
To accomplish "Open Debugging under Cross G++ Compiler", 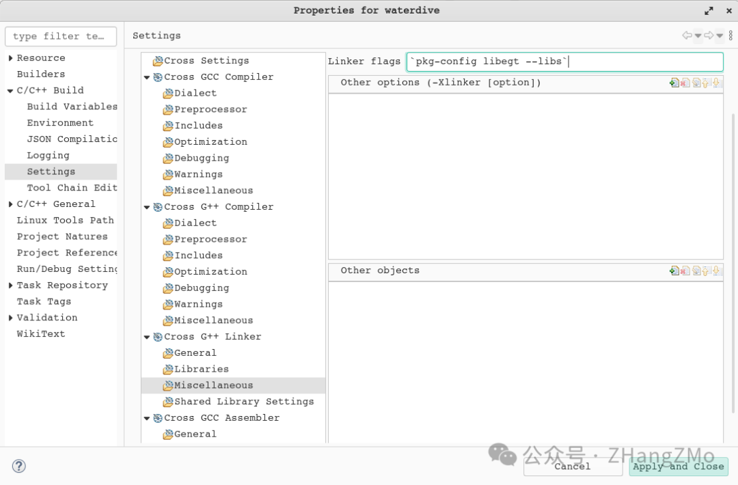I will [196, 288].
